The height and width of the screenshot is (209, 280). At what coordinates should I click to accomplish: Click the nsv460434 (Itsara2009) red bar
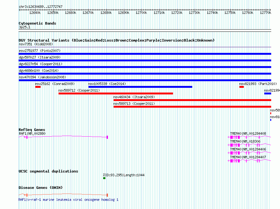pyautogui.click(x=192, y=100)
